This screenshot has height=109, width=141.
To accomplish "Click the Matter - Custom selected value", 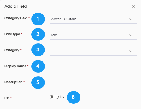I will [64, 19].
